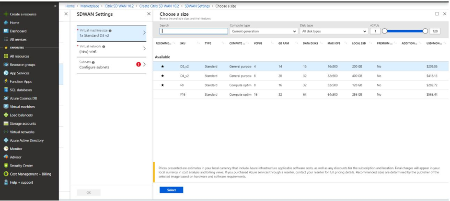450x201 pixels.
Task: Go to Home in the breadcrumb
Action: click(70, 6)
